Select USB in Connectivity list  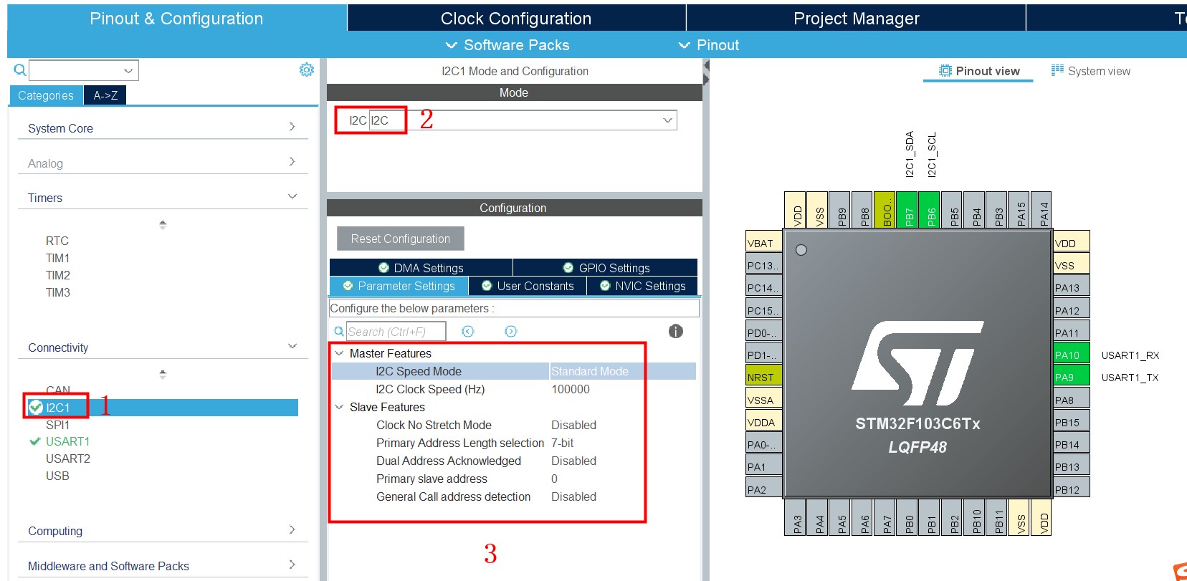coord(57,476)
